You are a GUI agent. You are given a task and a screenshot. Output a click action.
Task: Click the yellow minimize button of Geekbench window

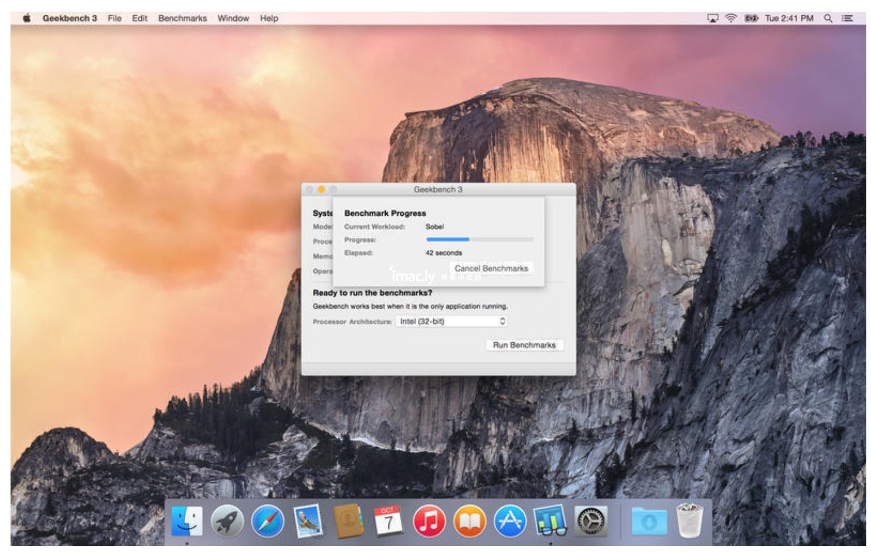pyautogui.click(x=321, y=189)
